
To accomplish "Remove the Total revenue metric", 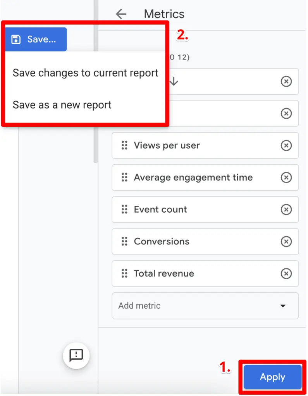I will click(x=286, y=273).
